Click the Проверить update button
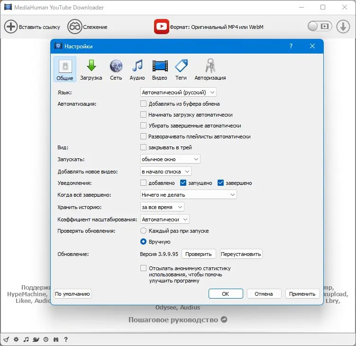The image size is (356, 346). (x=199, y=254)
